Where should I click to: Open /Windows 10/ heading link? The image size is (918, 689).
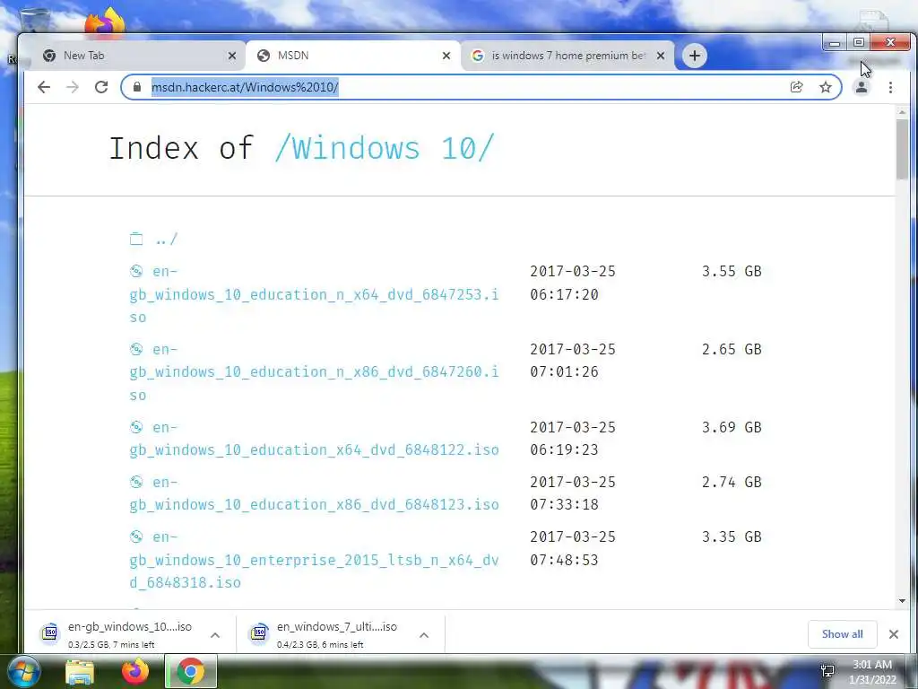(385, 148)
